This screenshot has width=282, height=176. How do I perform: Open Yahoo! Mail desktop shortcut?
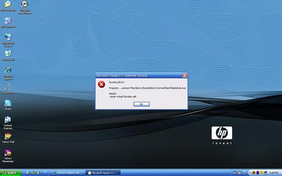(8, 137)
